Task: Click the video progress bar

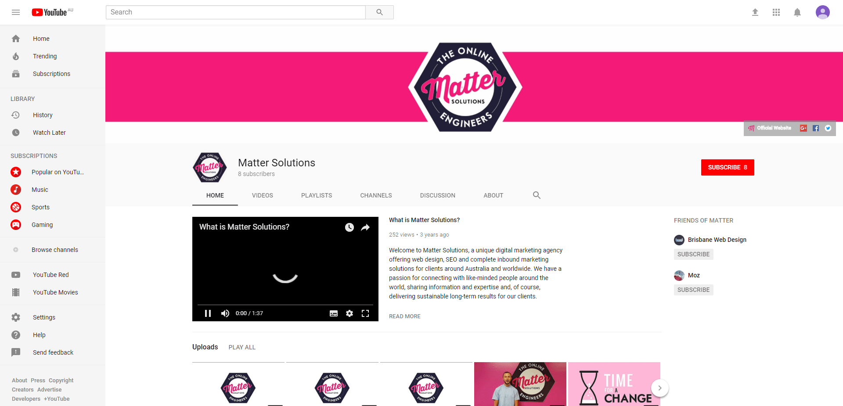Action: [x=285, y=305]
